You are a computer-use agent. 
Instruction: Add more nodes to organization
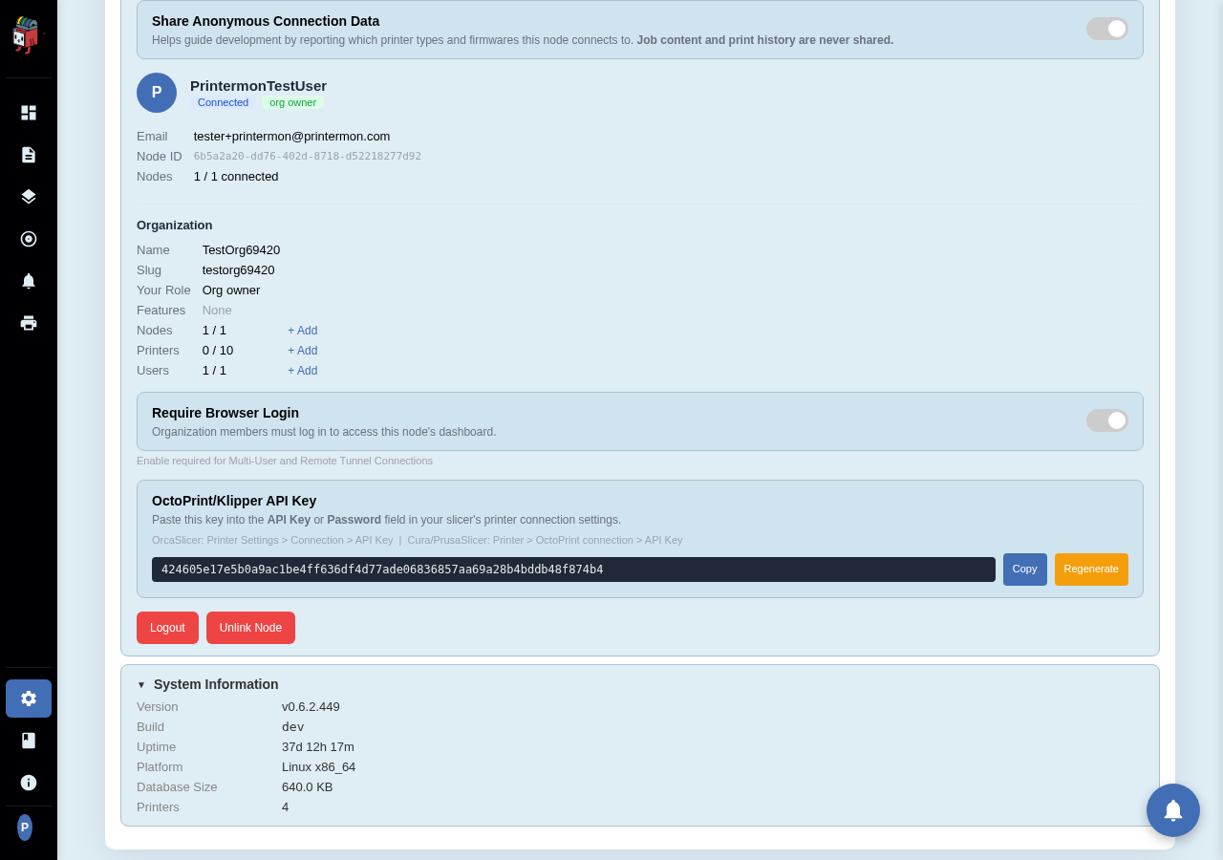coord(303,331)
